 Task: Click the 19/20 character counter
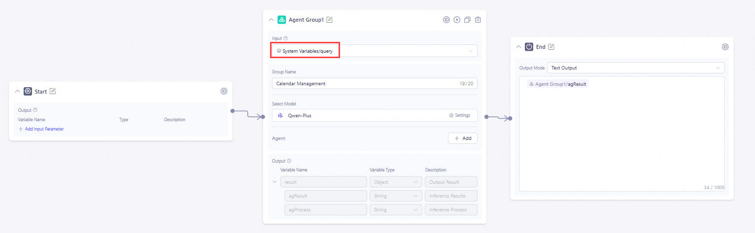(x=466, y=84)
